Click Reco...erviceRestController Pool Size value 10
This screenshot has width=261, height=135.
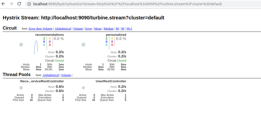point(31,100)
